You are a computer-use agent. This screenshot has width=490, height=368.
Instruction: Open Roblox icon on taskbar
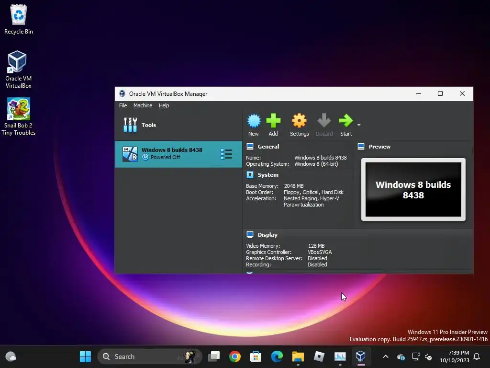click(x=319, y=356)
